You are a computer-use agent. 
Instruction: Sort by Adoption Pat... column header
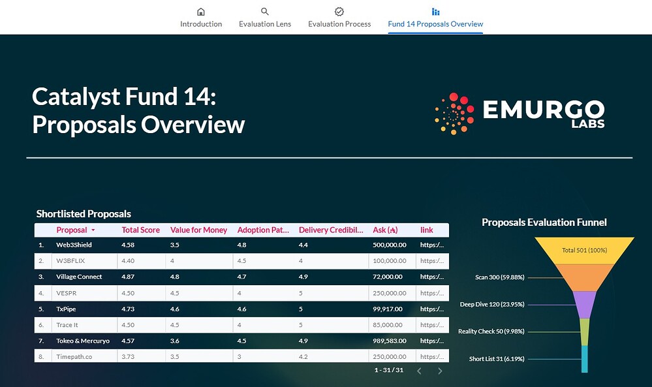[x=263, y=230]
